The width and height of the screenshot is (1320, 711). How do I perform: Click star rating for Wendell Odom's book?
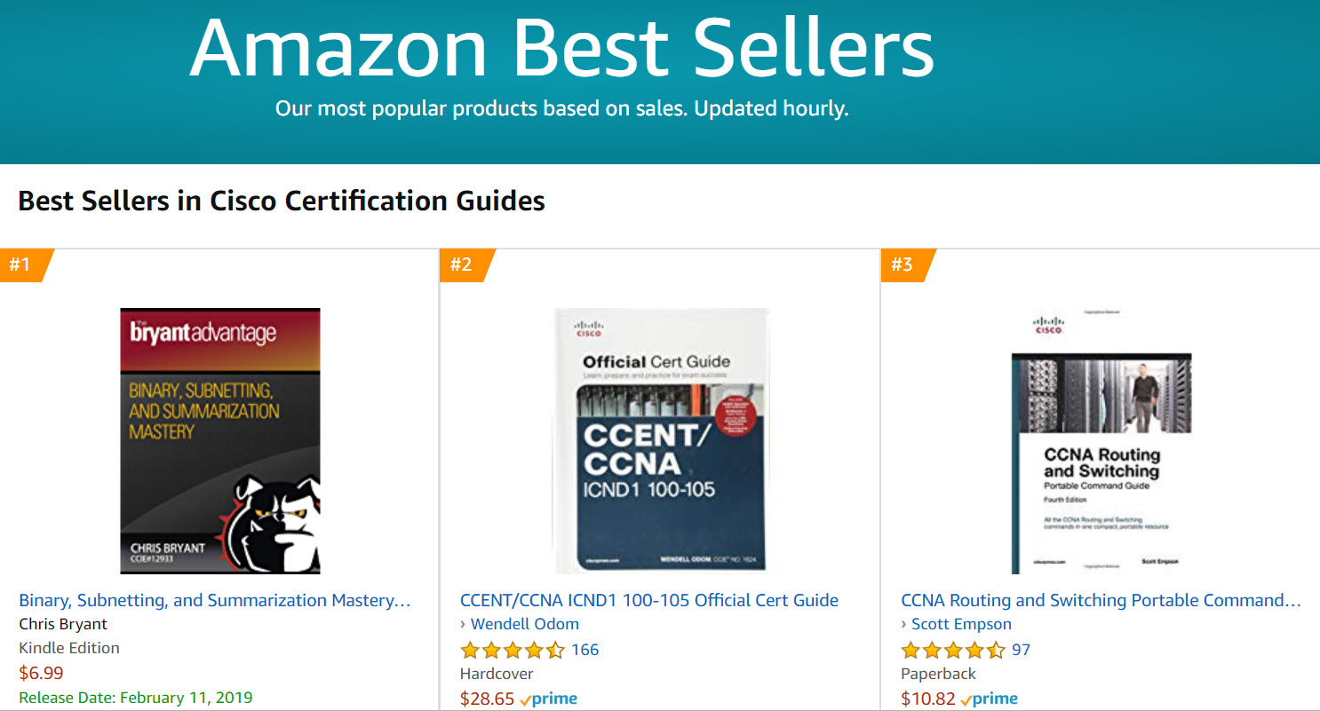point(513,650)
